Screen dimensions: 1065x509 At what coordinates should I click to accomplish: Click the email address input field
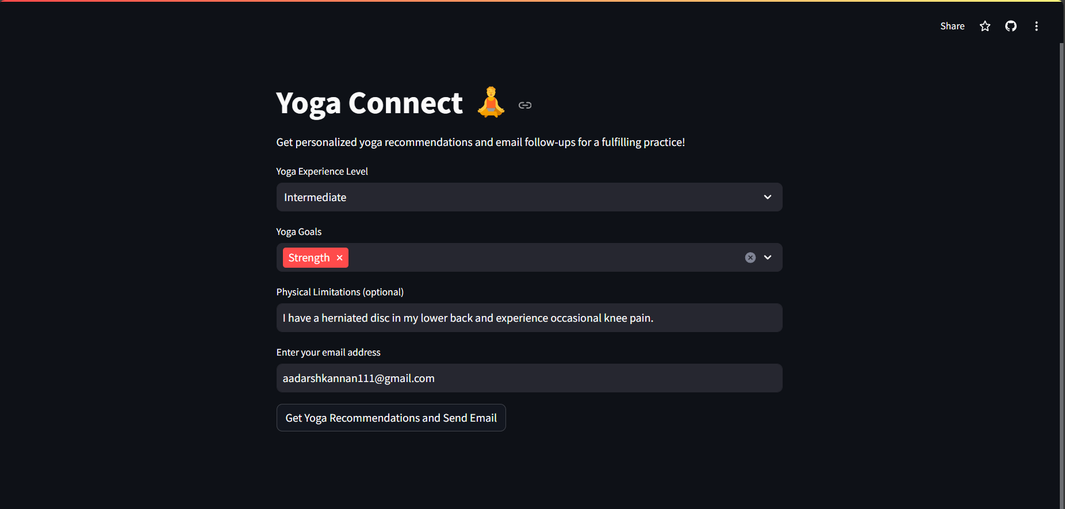tap(528, 378)
